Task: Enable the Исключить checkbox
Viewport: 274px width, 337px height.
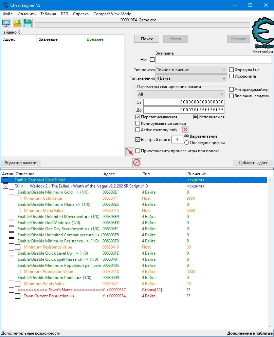Action: click(x=231, y=76)
